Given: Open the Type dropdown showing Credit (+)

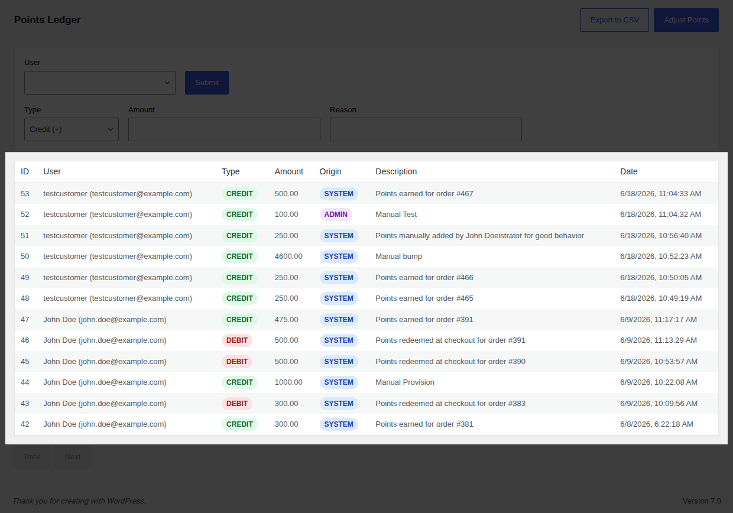Looking at the screenshot, I should tap(72, 129).
